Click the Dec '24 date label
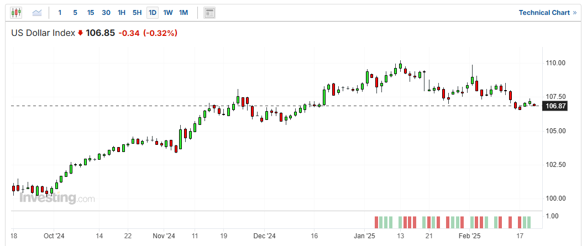This screenshot has width=587, height=246. [264, 236]
